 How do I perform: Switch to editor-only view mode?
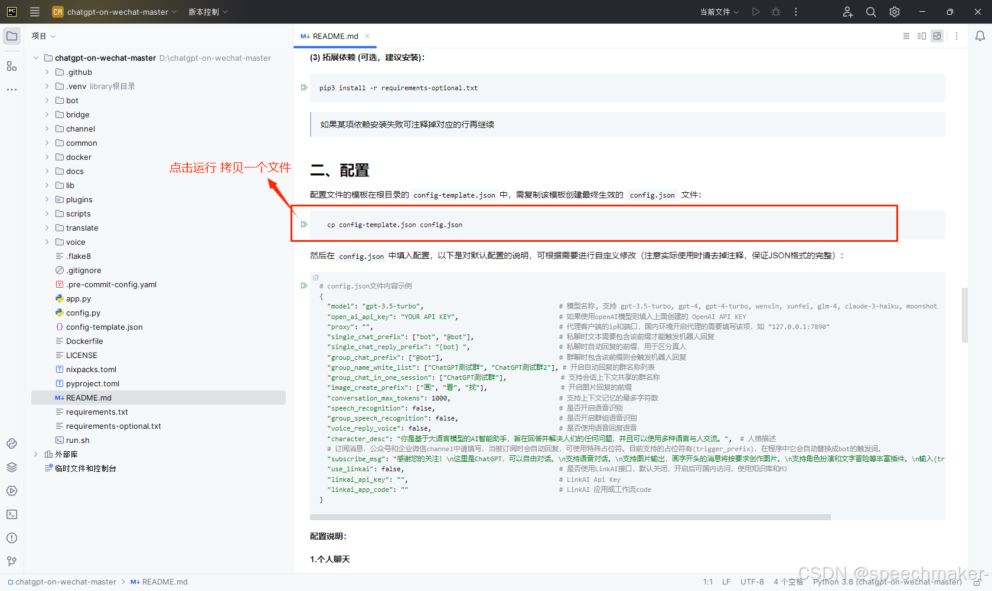(x=906, y=36)
